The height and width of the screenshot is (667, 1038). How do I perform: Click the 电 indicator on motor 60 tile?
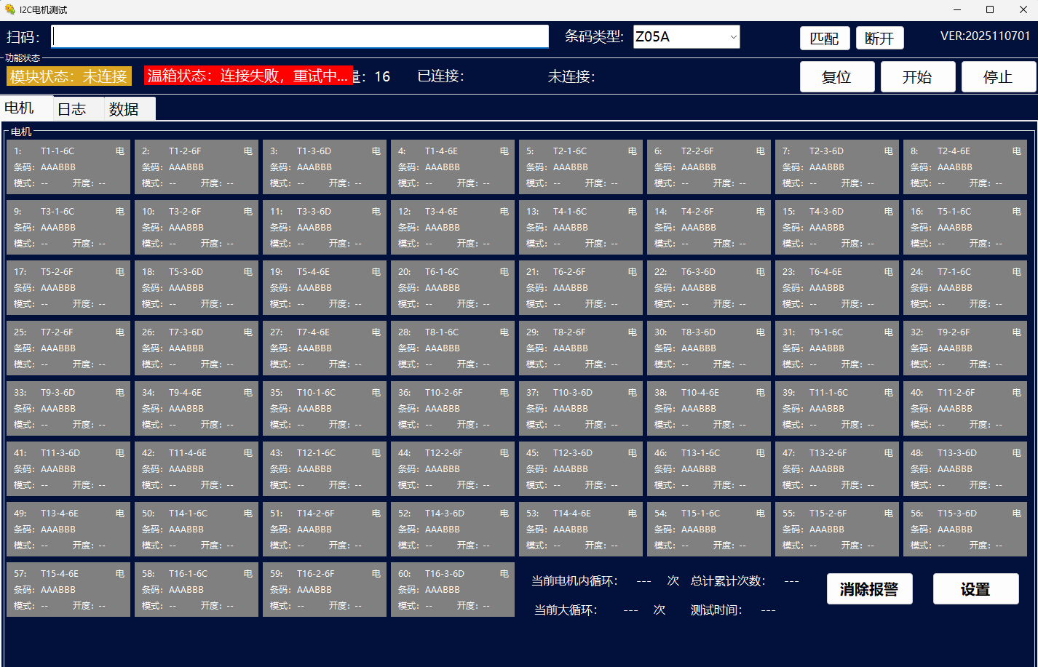click(504, 574)
